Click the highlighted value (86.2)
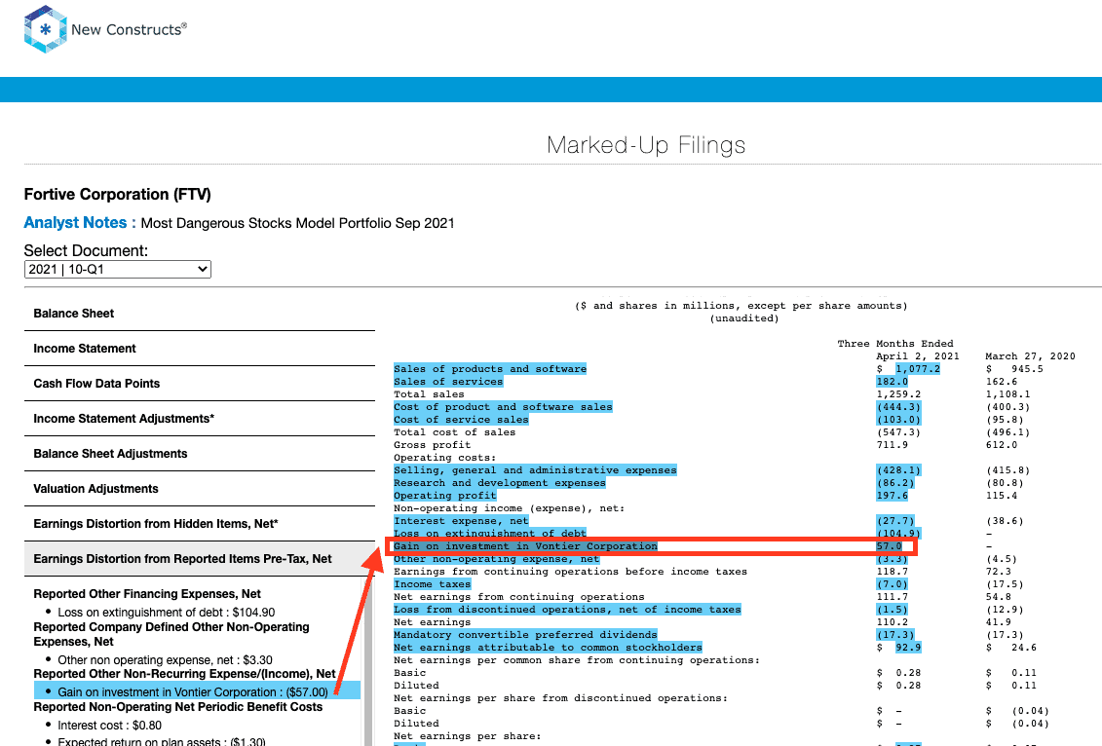 tap(895, 483)
